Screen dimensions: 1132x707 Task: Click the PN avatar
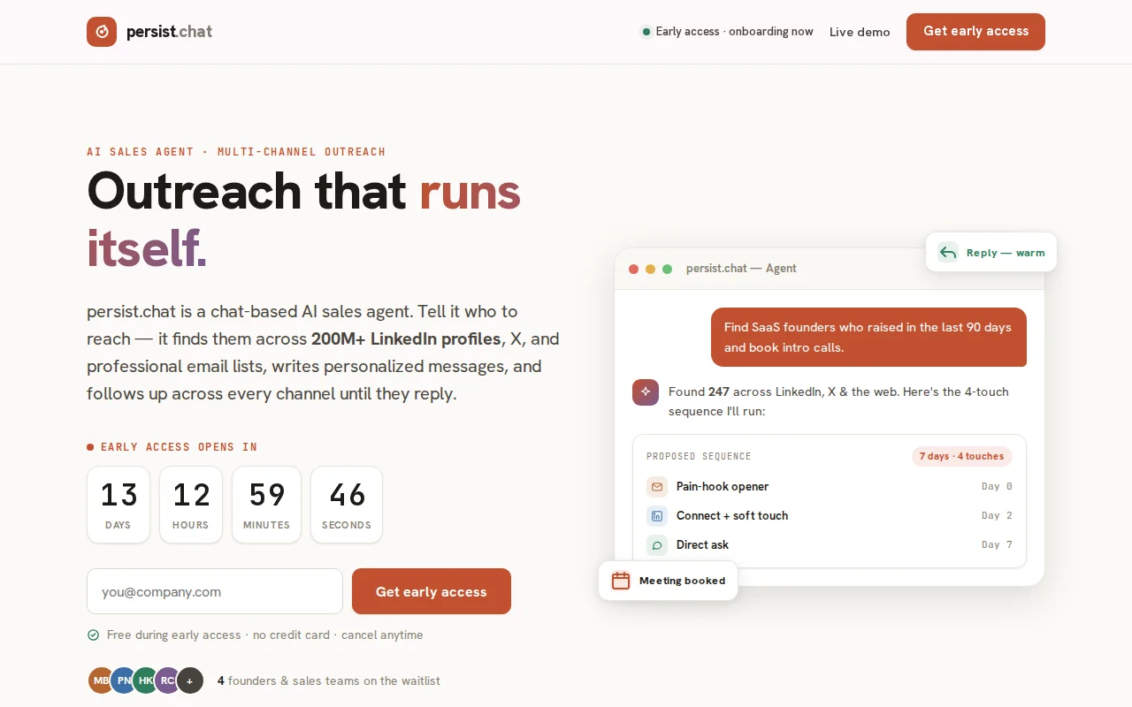point(124,680)
